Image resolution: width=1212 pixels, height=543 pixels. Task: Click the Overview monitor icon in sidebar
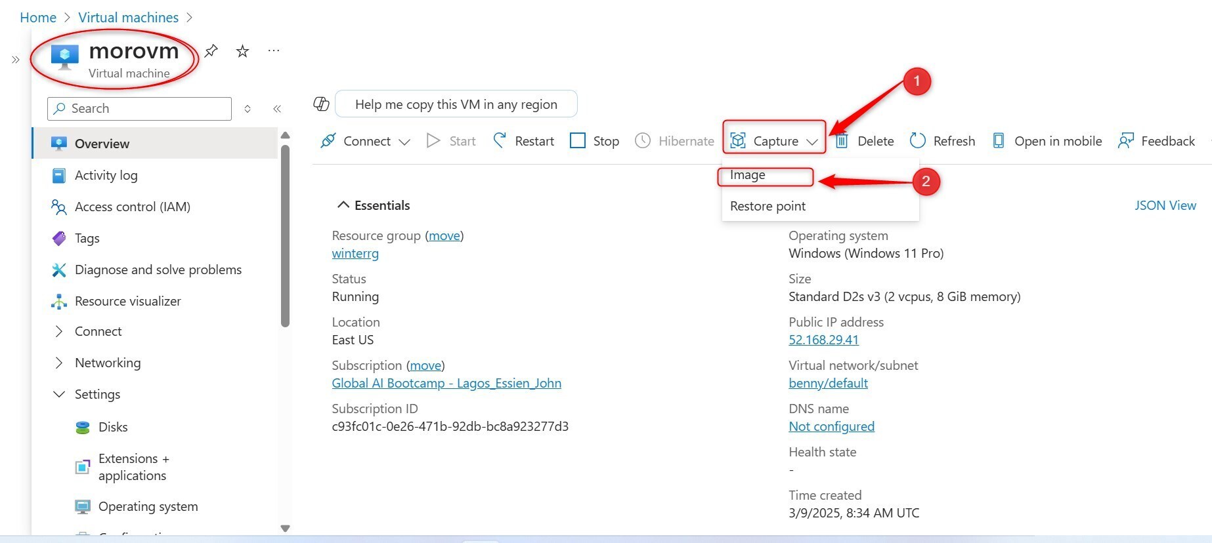(x=59, y=144)
